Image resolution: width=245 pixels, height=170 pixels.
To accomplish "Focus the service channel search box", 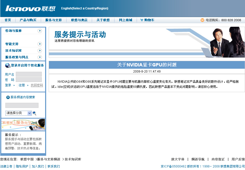I will point(22,105).
